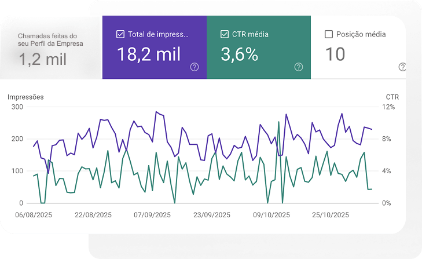The height and width of the screenshot is (259, 422).
Task: Select the 09/10/2025 date label
Action: tap(271, 215)
